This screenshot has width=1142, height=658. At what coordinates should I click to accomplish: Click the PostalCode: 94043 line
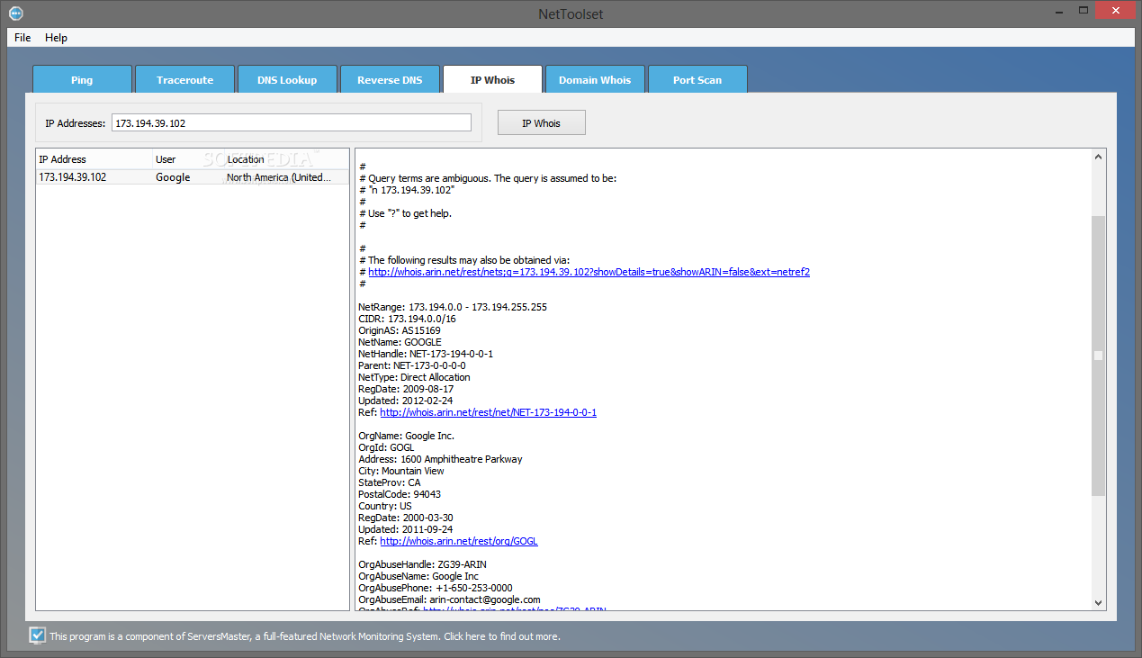tap(400, 494)
